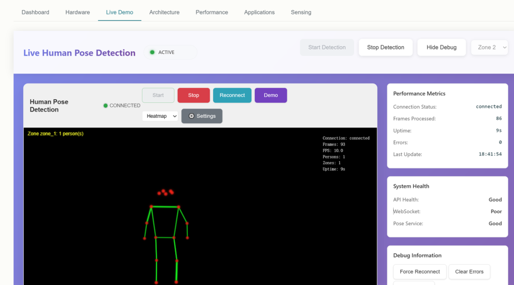Click the API Health 'Good' status
This screenshot has height=285, width=514.
495,199
